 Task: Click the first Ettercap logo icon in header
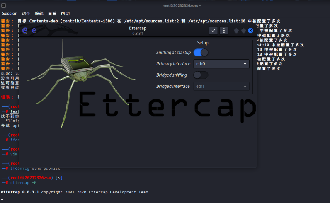tap(24, 31)
